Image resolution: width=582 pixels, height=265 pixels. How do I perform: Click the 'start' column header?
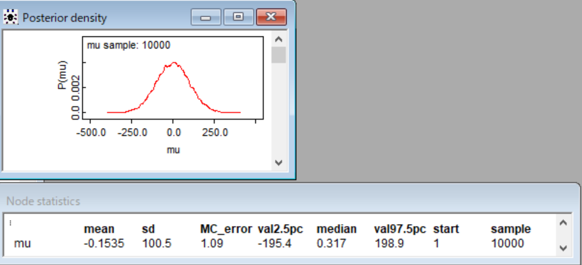coord(445,229)
